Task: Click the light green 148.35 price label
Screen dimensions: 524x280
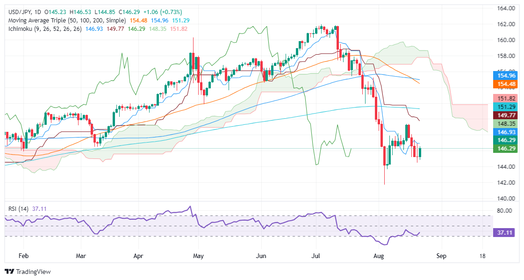Action: coord(505,123)
